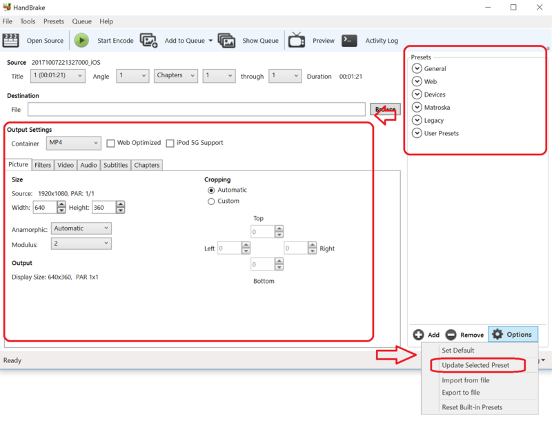Open the start chapter dropdown
The image size is (552, 421).
(219, 76)
